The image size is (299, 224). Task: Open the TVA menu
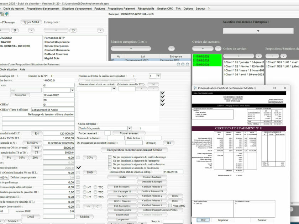click(178, 9)
